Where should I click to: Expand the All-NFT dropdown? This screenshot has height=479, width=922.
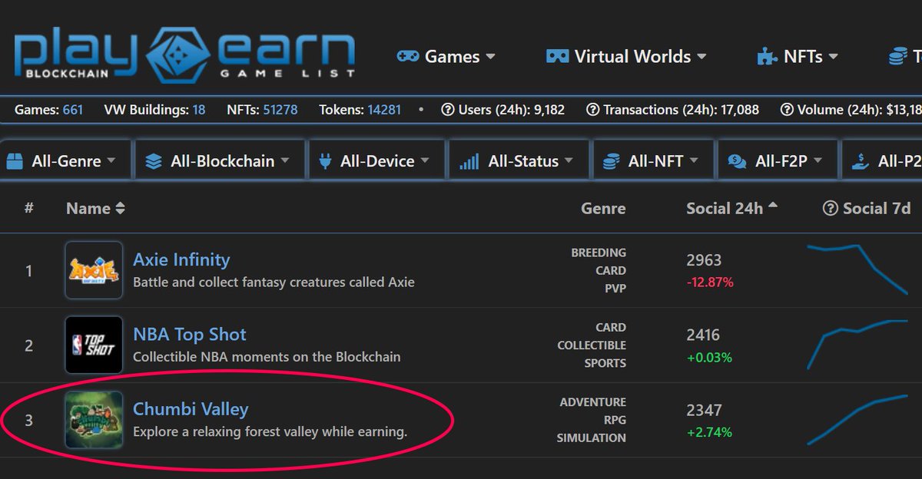(x=655, y=161)
